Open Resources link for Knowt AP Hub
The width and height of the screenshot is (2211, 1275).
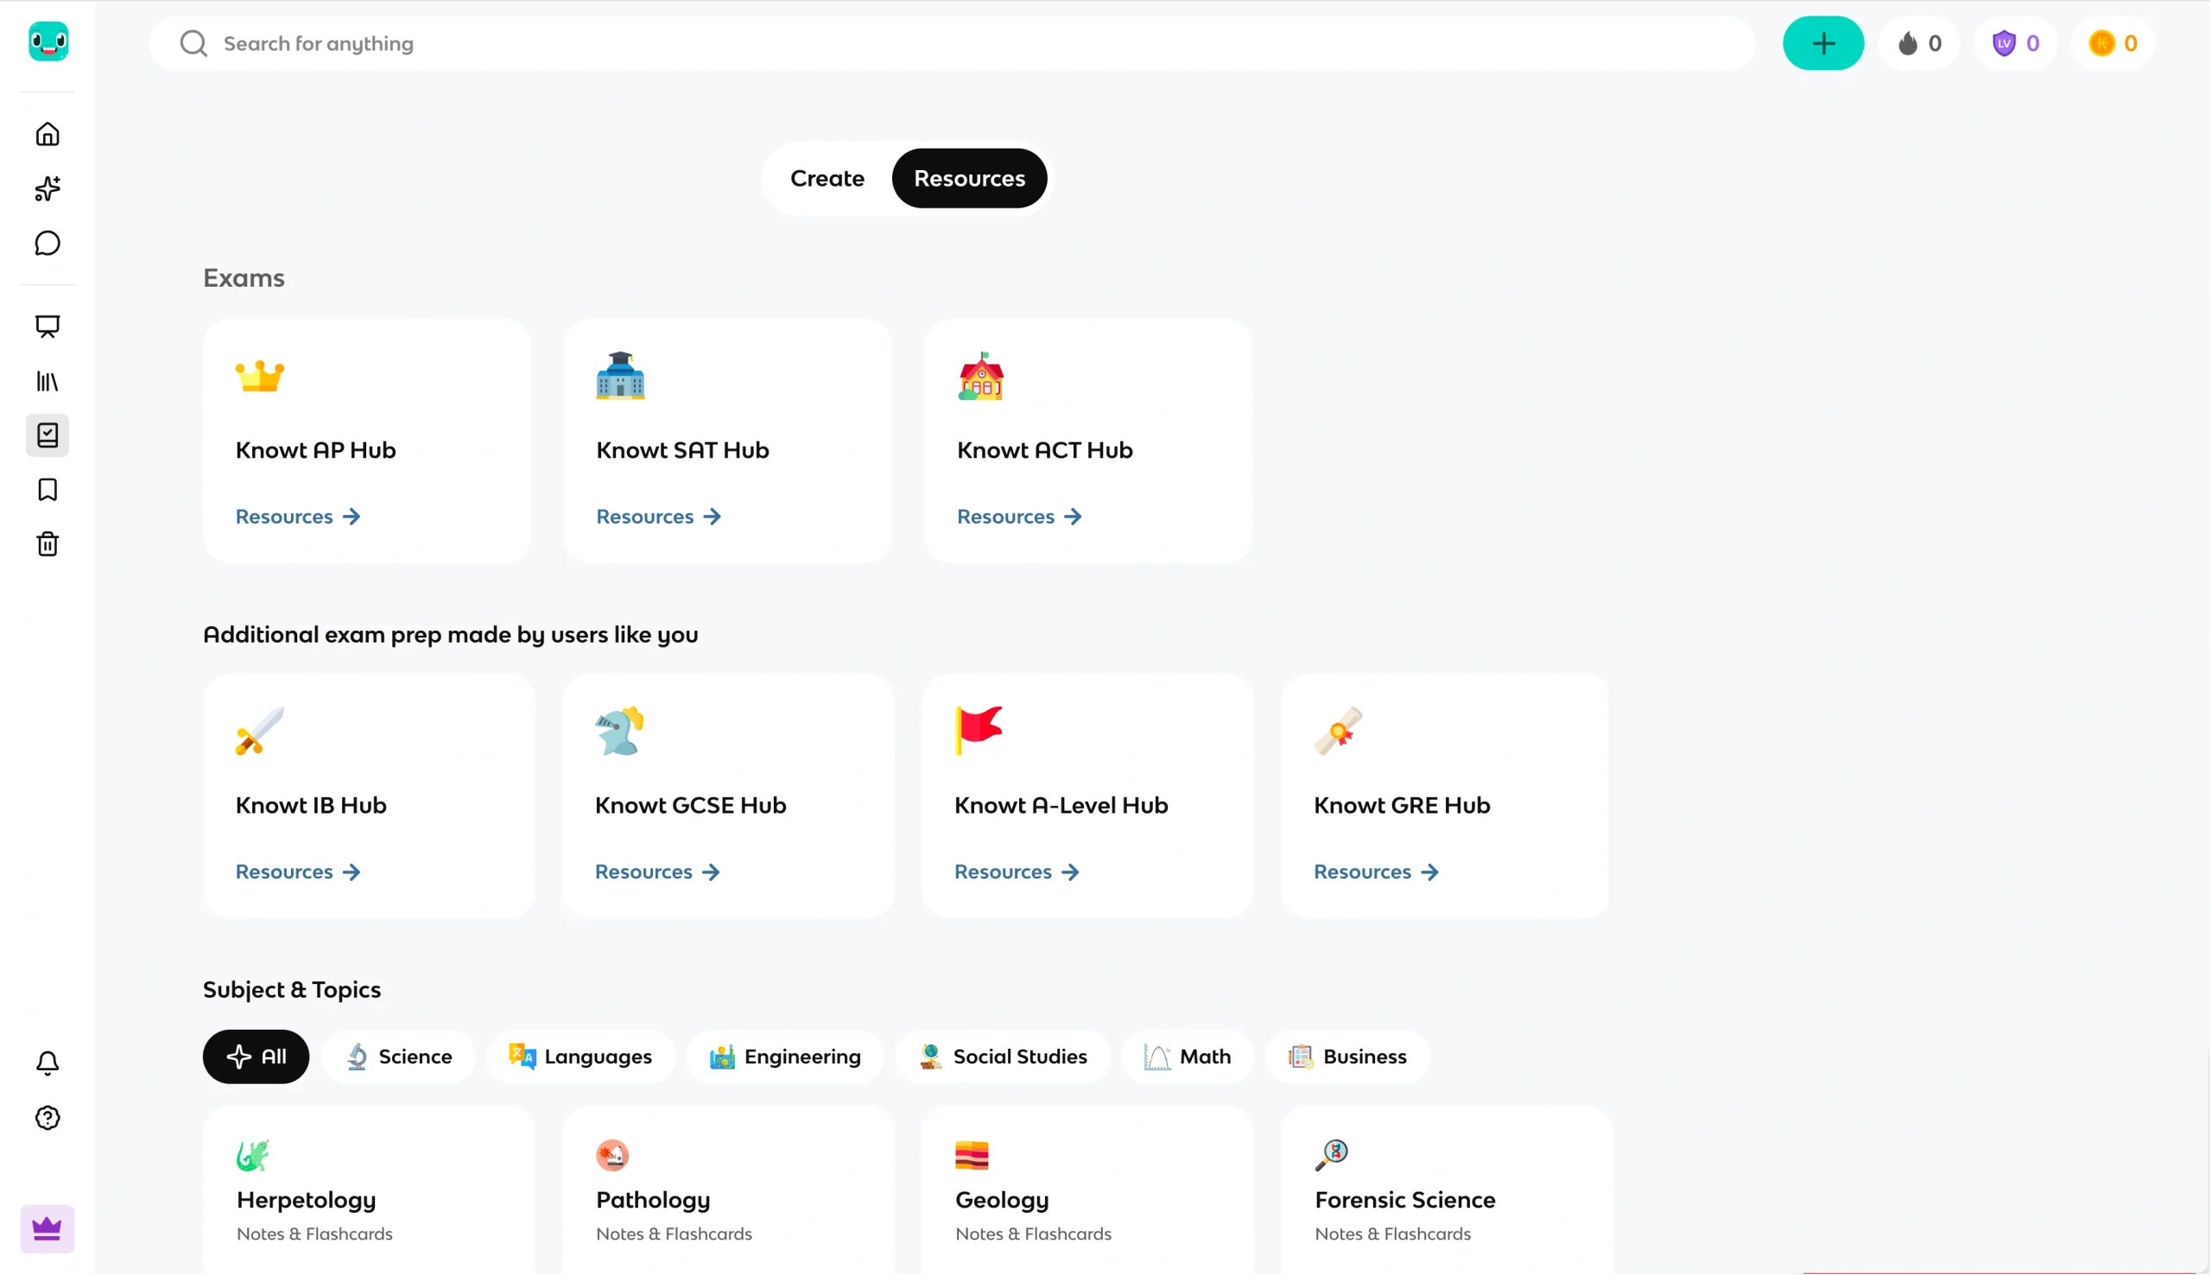(x=298, y=517)
